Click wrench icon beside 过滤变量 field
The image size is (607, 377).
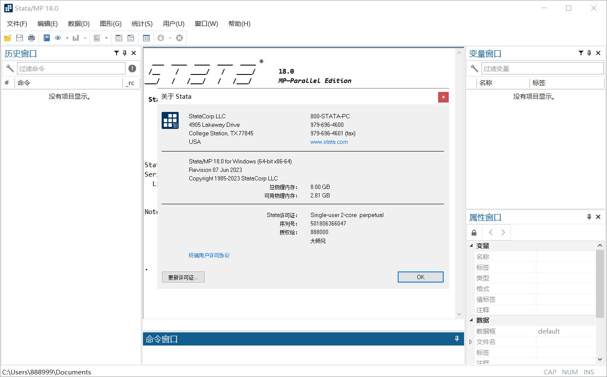(x=474, y=69)
